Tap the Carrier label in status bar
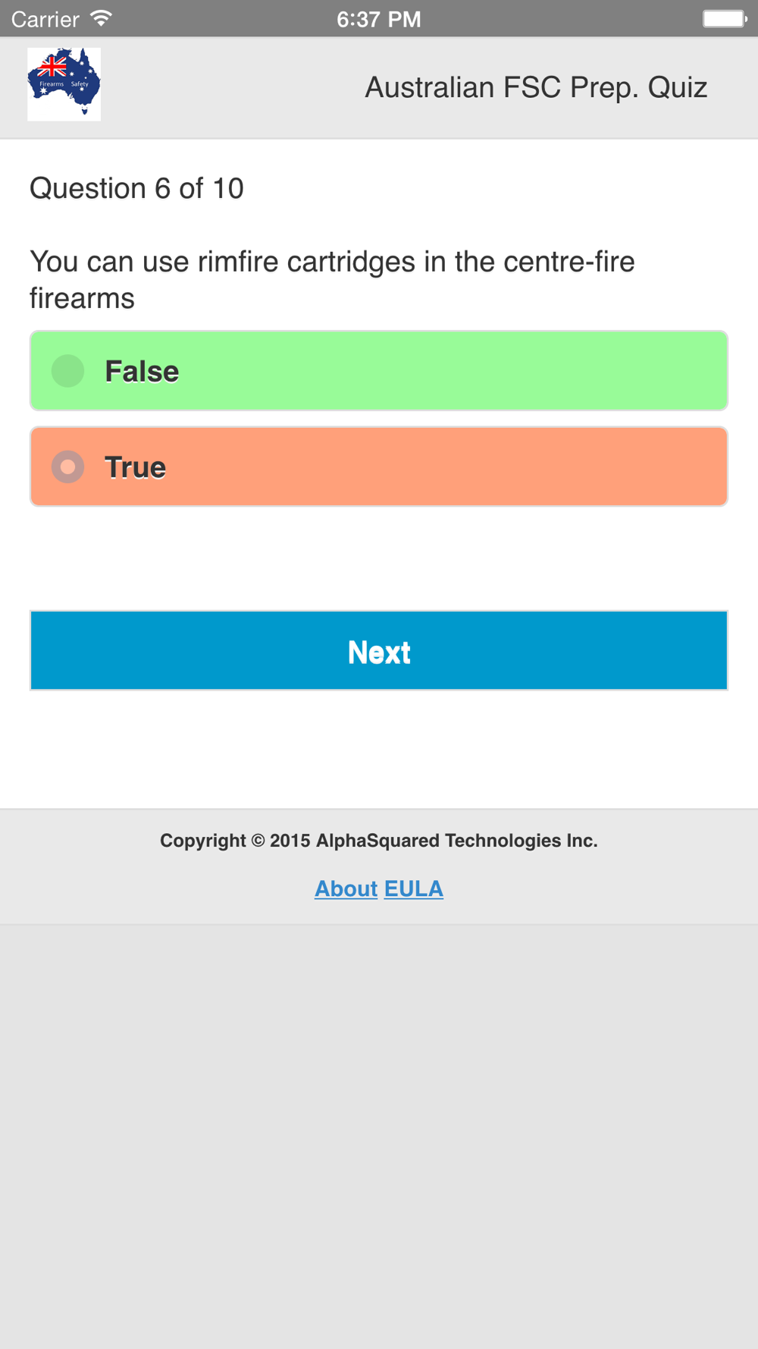 pos(45,19)
